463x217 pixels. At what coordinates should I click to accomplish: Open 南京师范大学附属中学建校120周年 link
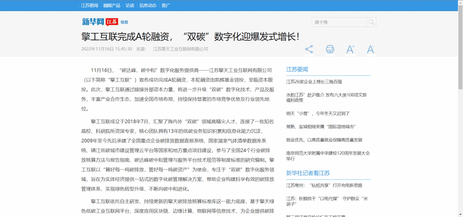[x=328, y=156]
